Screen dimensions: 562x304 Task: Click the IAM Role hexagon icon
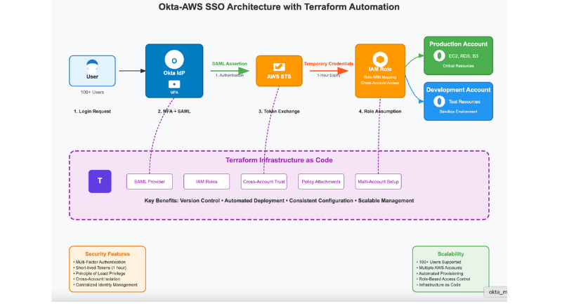(380, 58)
